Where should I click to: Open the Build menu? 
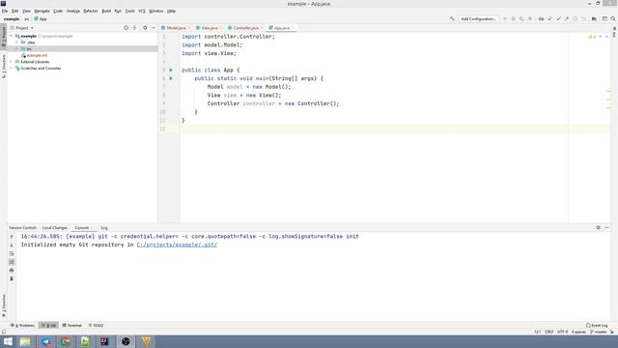pos(106,11)
